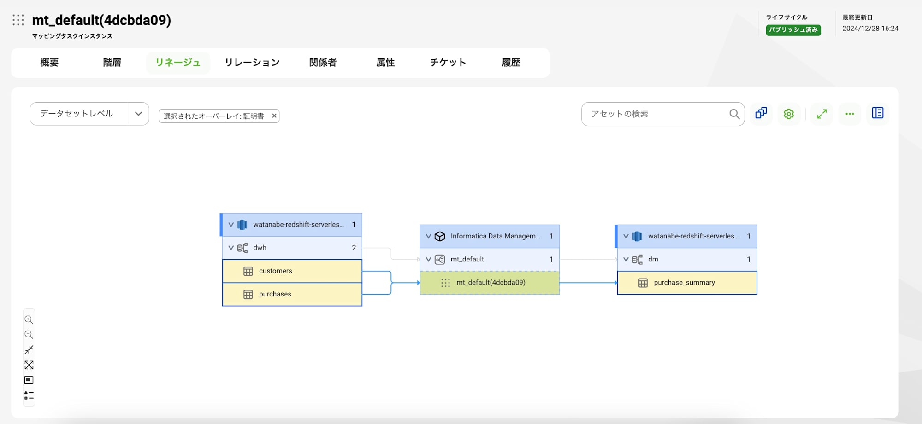Select the purchases table node
922x424 pixels.
292,294
